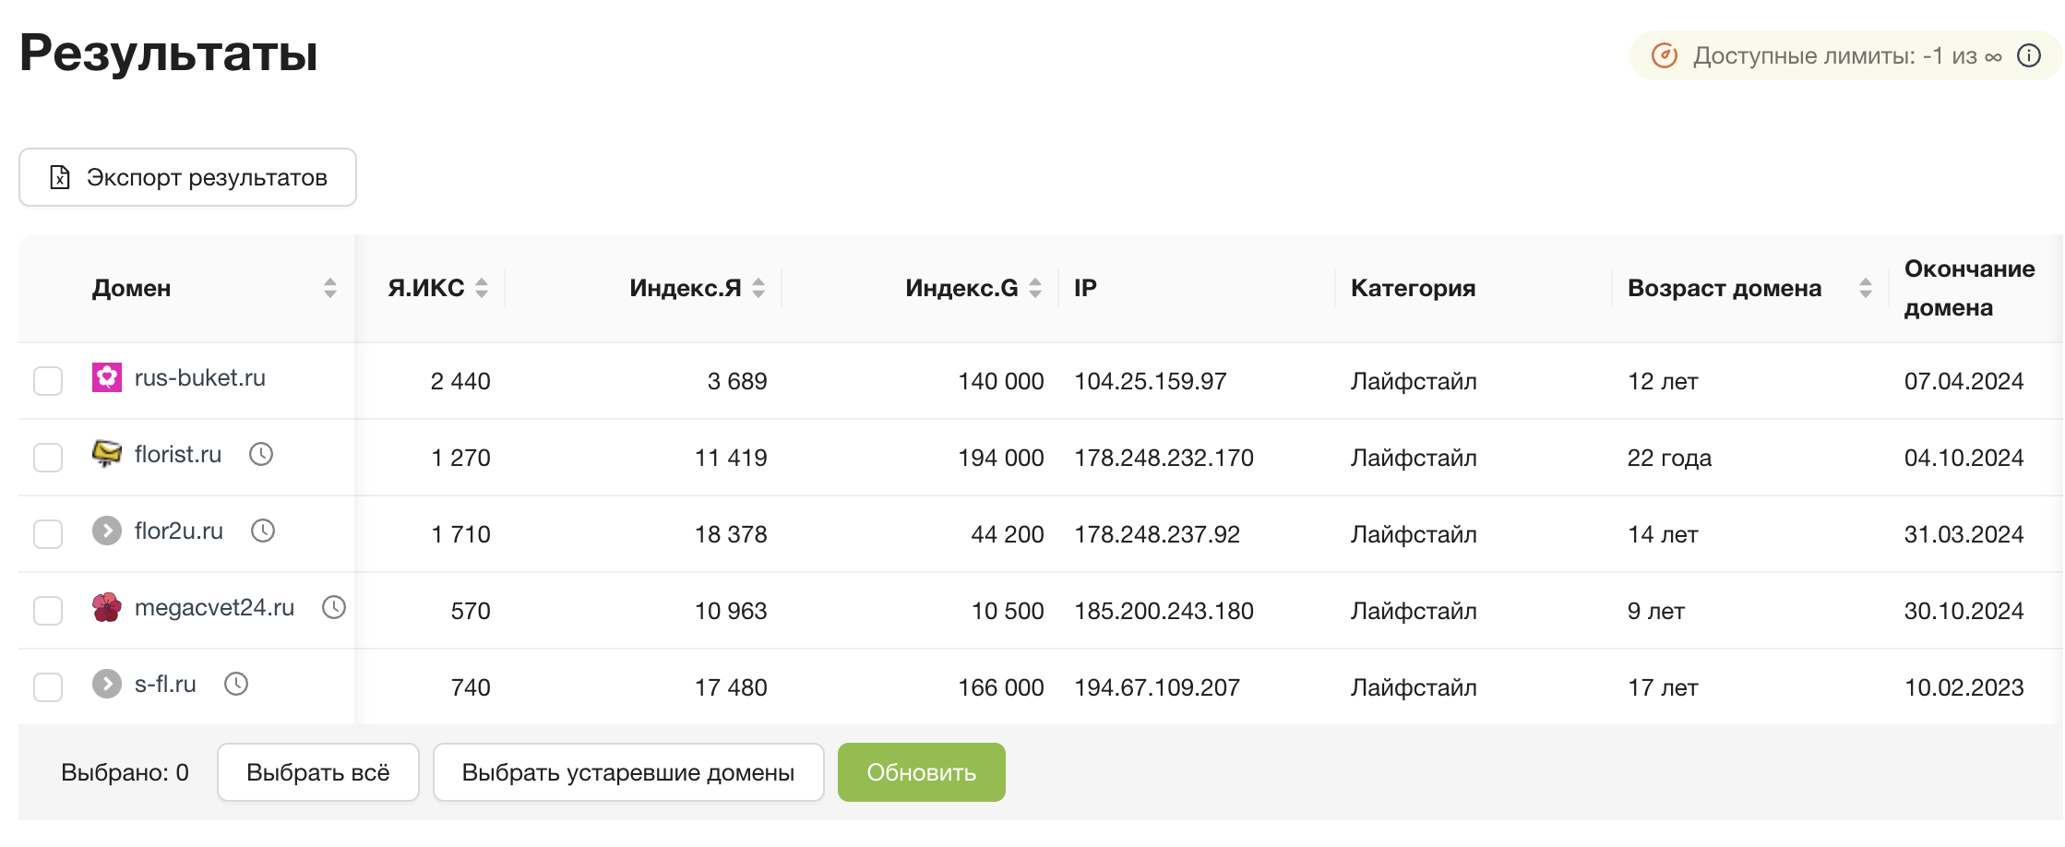This screenshot has height=847, width=2065.
Task: Click the flor2u.ru grey arrow icon
Action: pyautogui.click(x=107, y=531)
